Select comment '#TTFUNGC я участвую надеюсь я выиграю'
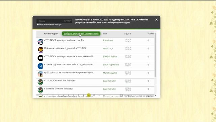The height and width of the screenshot is (122, 216). [69, 56]
